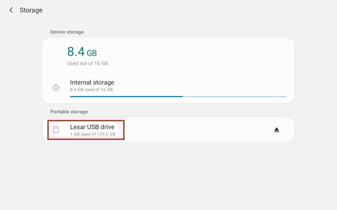337x210 pixels.
Task: Select the large 8.4 GB usage figure
Action: pyautogui.click(x=76, y=52)
